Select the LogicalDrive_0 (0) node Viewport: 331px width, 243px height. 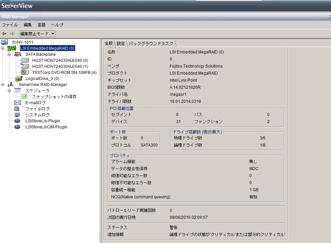(x=42, y=79)
